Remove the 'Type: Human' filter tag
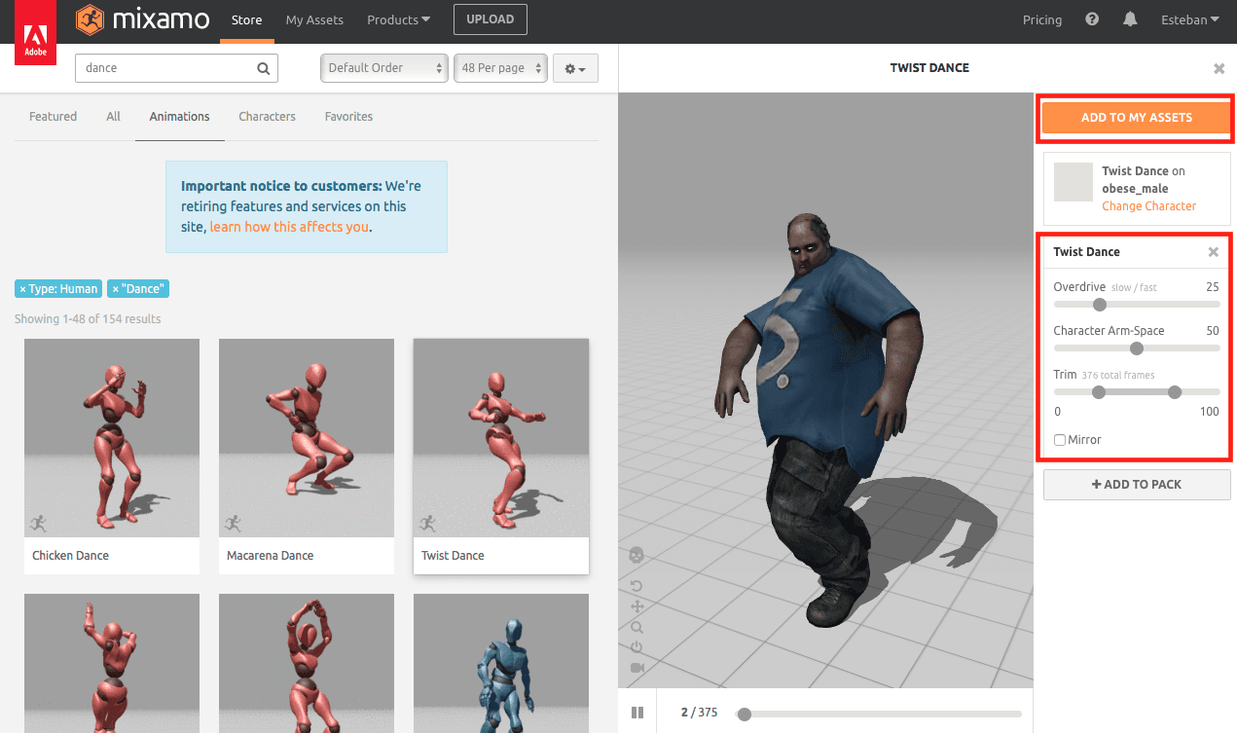 [x=22, y=288]
